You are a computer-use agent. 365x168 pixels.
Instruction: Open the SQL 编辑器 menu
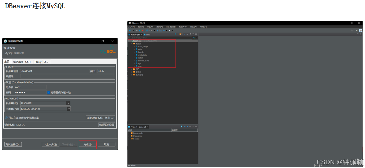(171, 27)
